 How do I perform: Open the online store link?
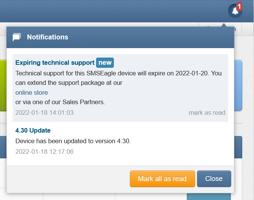click(32, 92)
